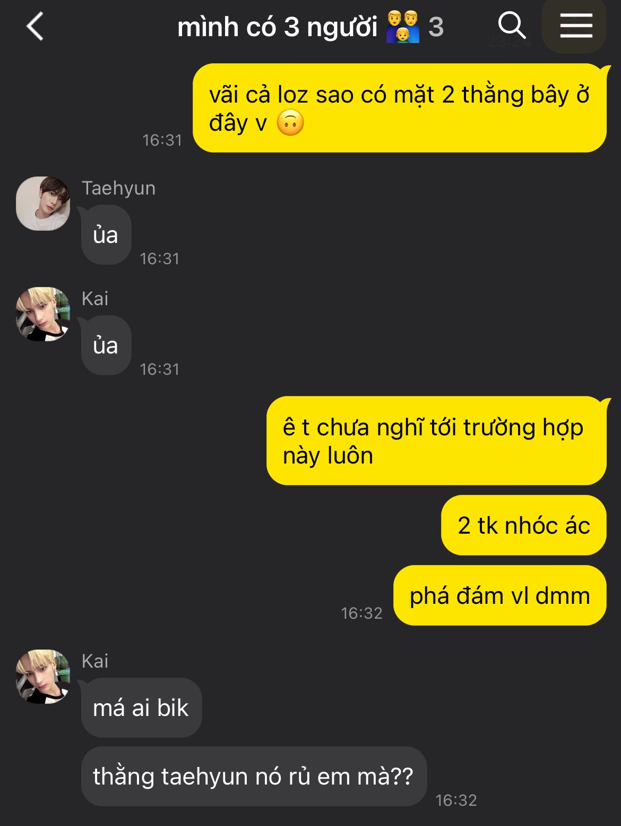
Task: Select Taehyun's 'ủa' message bubble
Action: pyautogui.click(x=106, y=235)
